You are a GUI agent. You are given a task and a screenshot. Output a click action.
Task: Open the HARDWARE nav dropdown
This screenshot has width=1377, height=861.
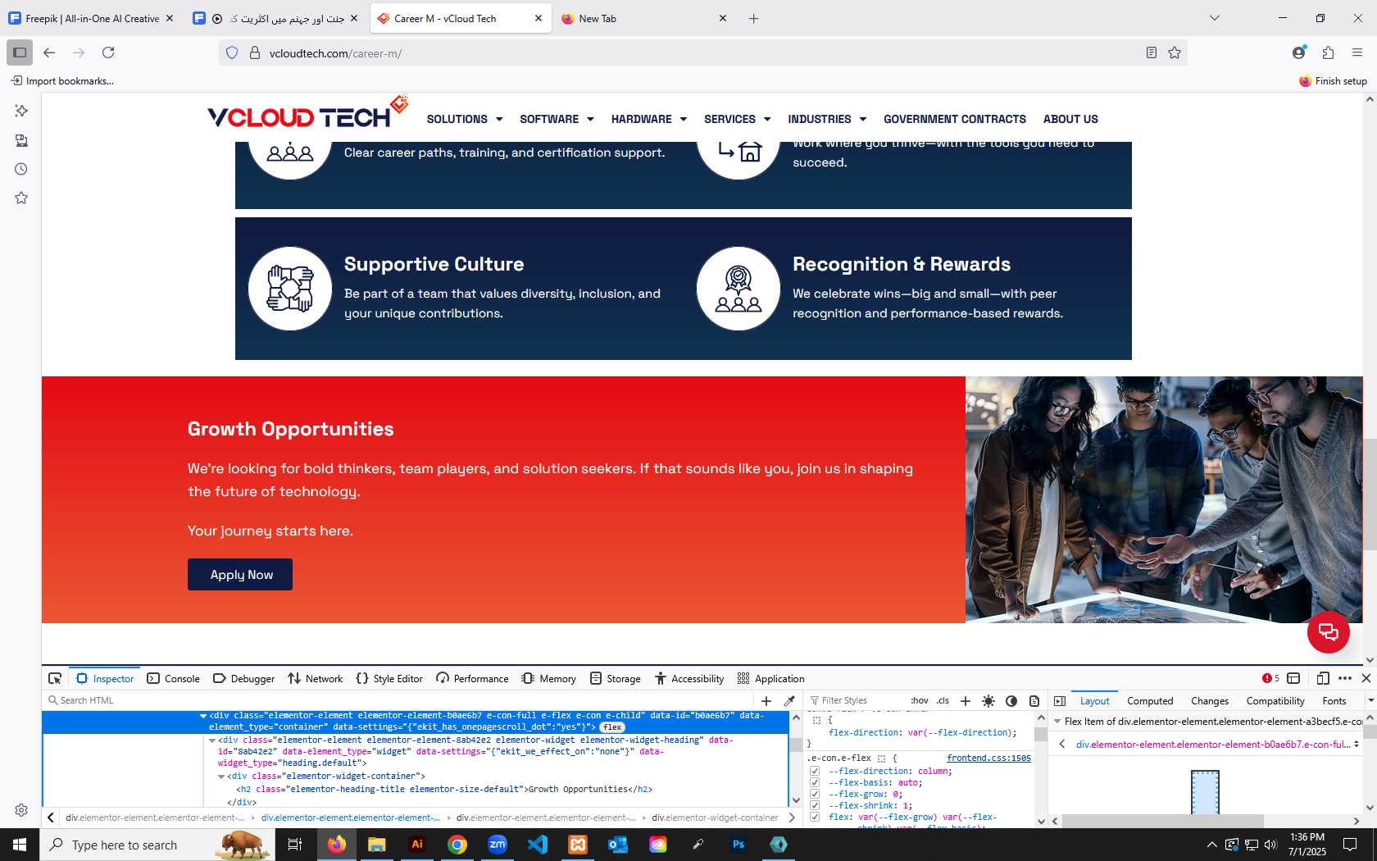click(x=649, y=119)
